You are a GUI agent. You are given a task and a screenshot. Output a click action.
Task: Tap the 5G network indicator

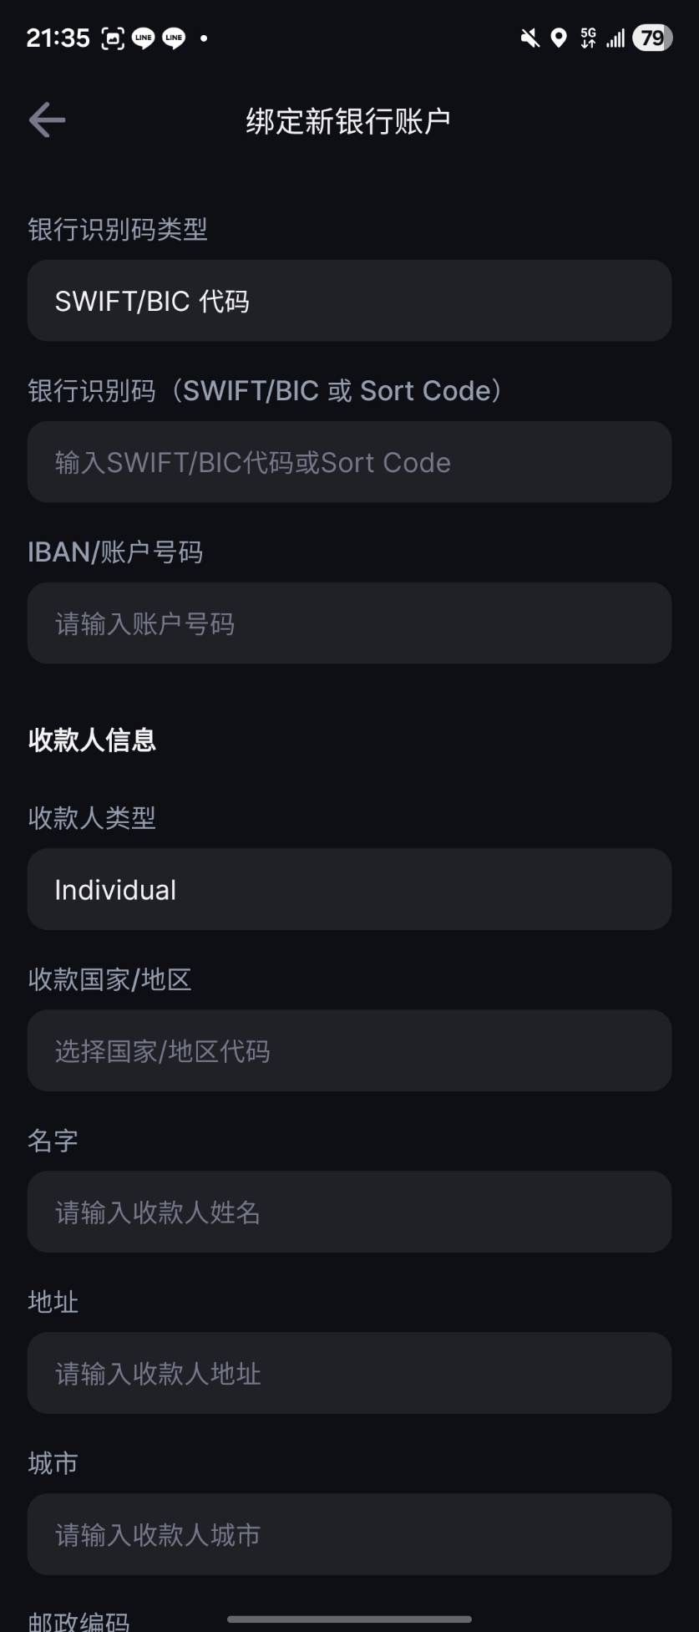589,38
